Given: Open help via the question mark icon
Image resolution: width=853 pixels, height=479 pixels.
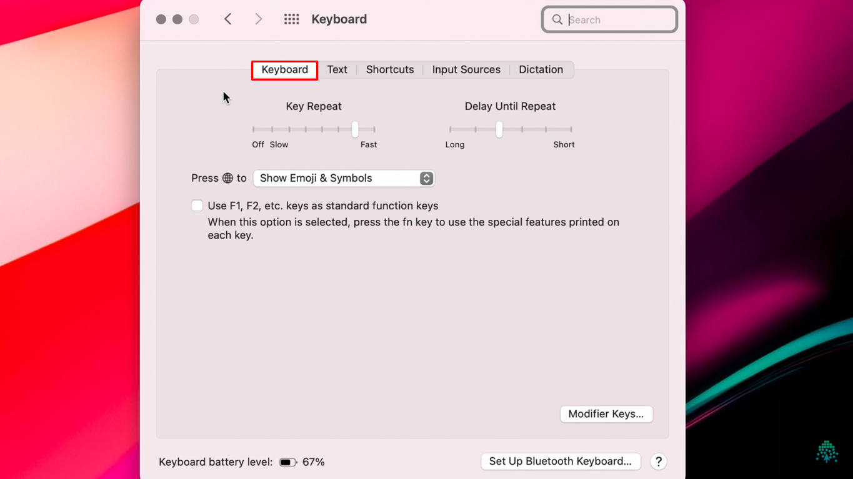Looking at the screenshot, I should point(658,462).
